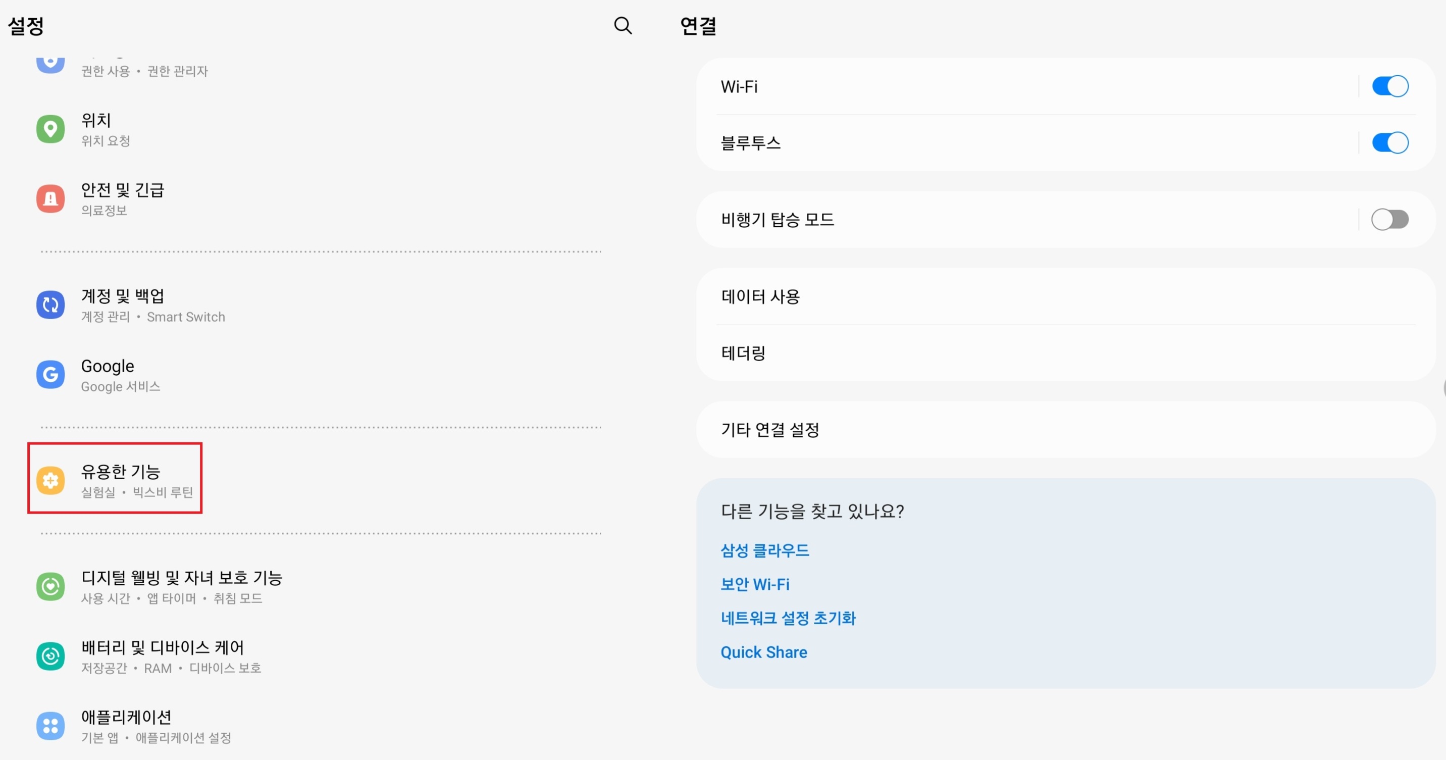This screenshot has width=1446, height=760.
Task: Tap the orange 유용한 기능 icon
Action: (x=50, y=480)
